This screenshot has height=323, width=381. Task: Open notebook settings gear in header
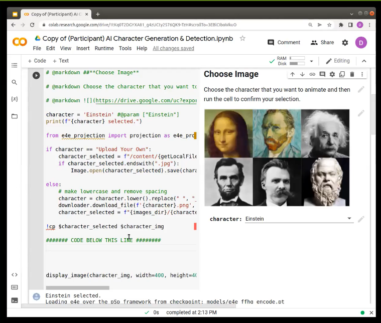click(345, 43)
